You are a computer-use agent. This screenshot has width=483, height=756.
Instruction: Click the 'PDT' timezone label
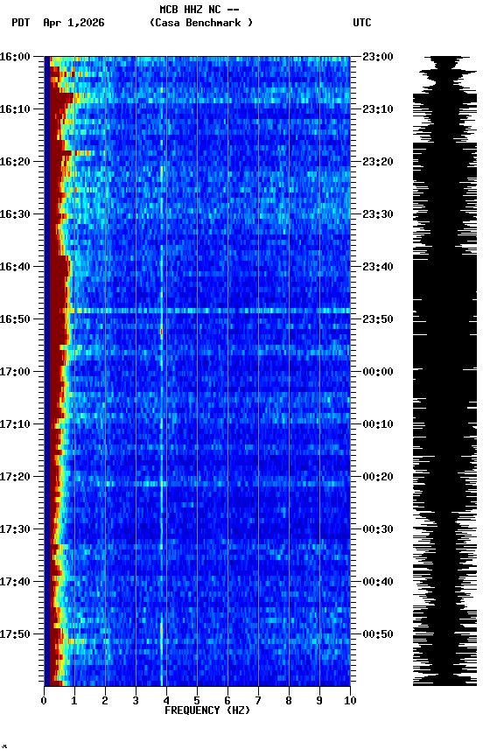(x=21, y=23)
